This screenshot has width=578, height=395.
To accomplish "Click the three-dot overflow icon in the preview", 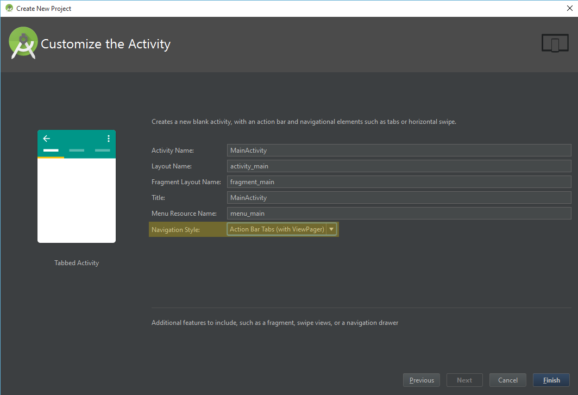I will pos(109,139).
